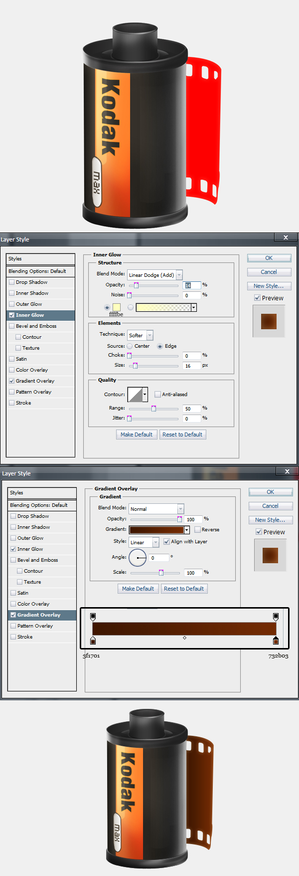
Task: Click the Angle dial in Gradient Overlay
Action: coord(138,558)
